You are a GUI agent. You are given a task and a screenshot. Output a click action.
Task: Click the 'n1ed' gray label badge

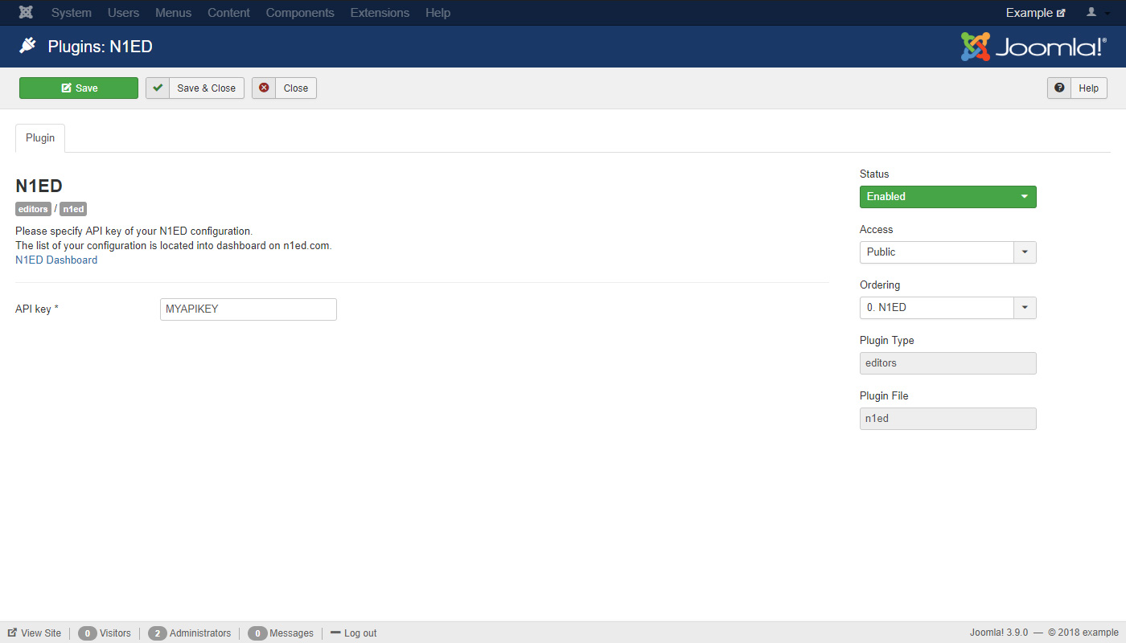[73, 209]
